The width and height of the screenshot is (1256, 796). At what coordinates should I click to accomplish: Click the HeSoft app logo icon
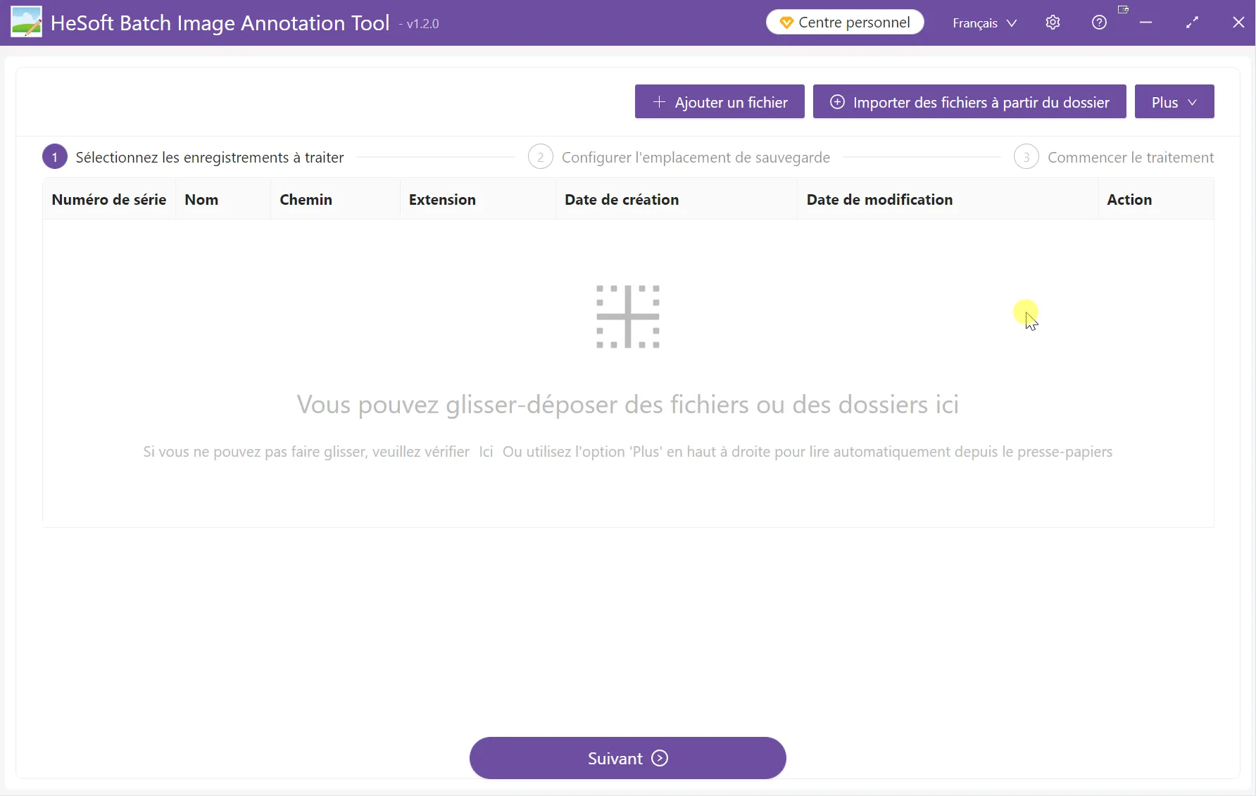(x=26, y=22)
